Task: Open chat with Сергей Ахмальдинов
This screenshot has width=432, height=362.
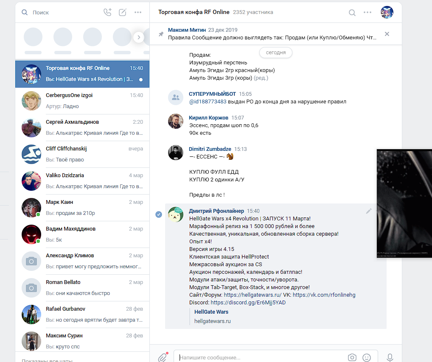Action: pyautogui.click(x=82, y=128)
